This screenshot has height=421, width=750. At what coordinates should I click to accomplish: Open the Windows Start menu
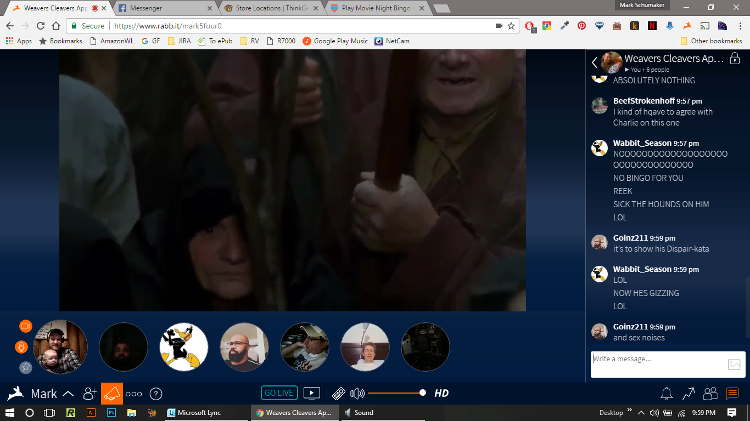pyautogui.click(x=10, y=413)
